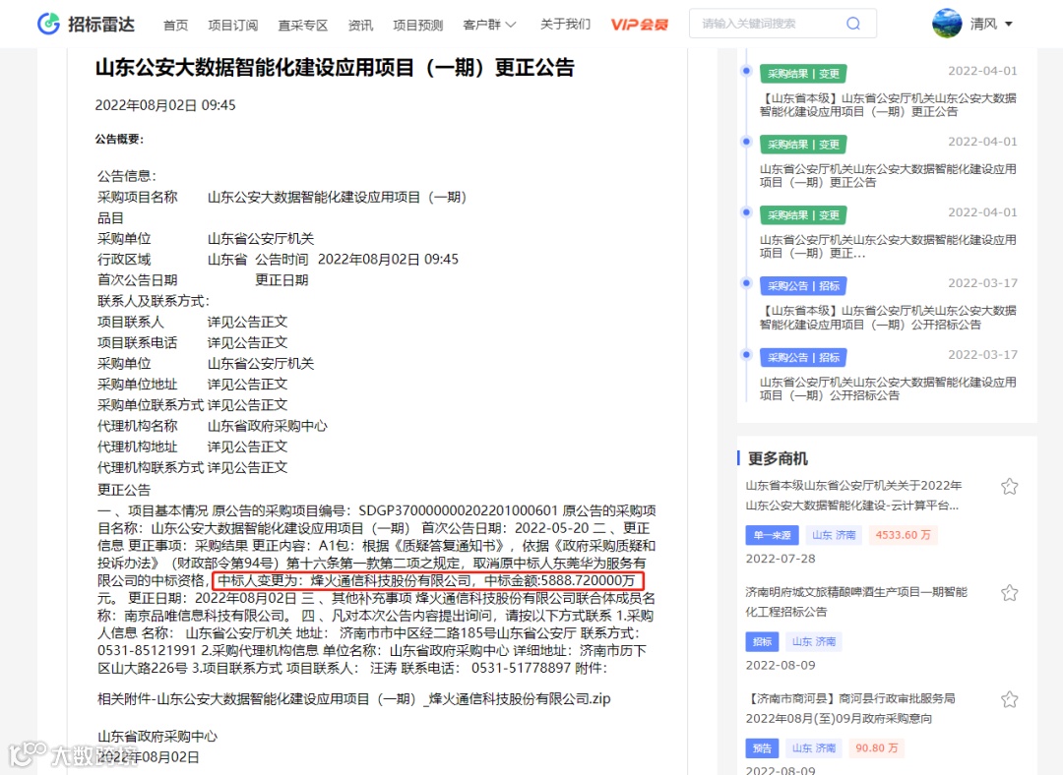
Task: Open the second 2022-04-01 更正公告 timeline entry
Action: [x=888, y=175]
